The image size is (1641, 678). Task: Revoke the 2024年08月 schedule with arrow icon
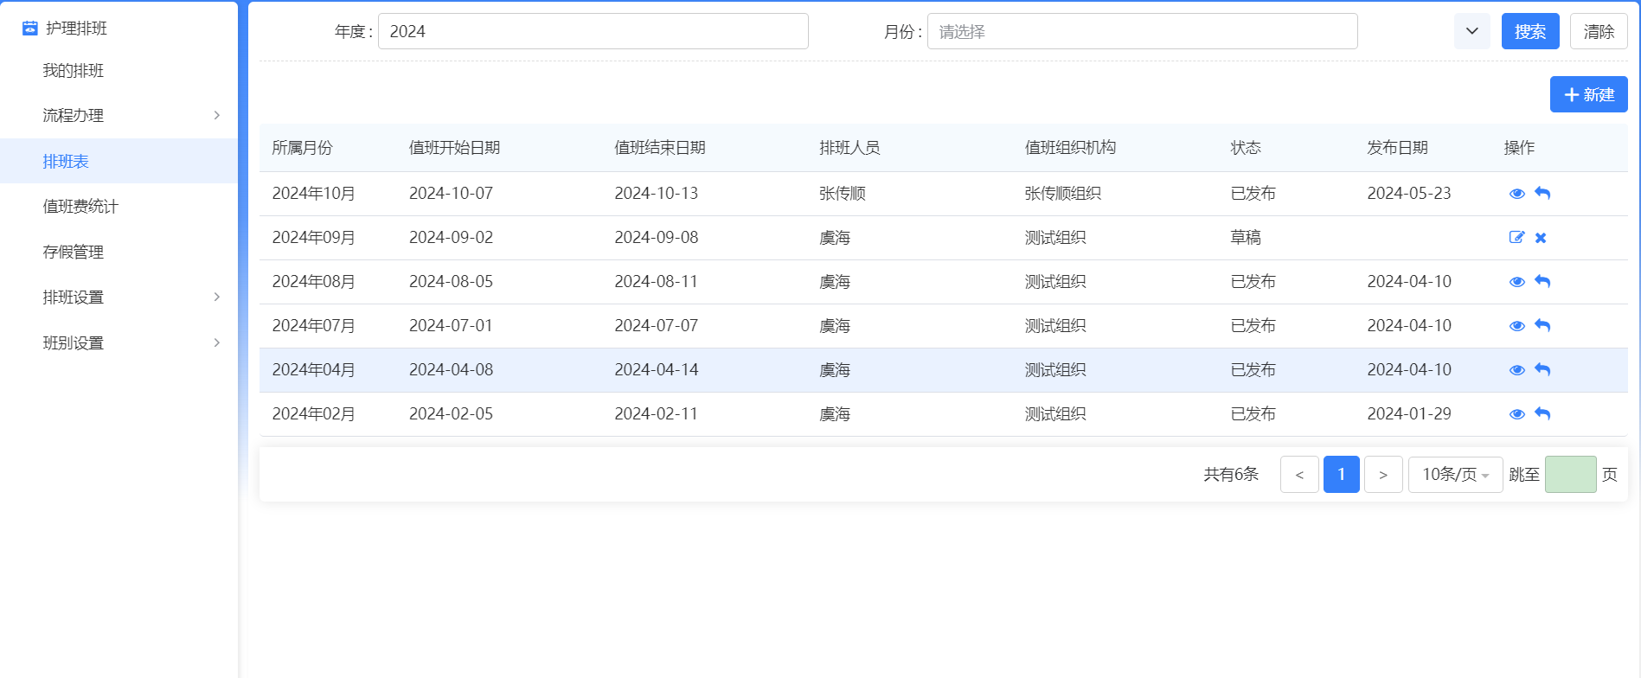1542,281
